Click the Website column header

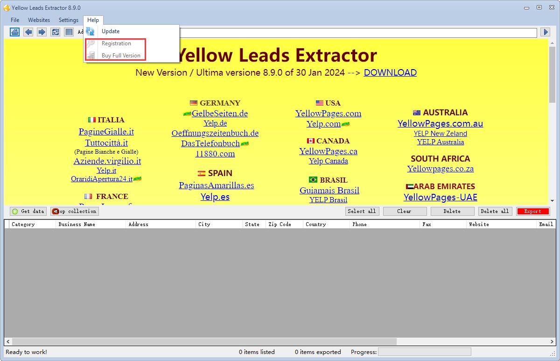pos(502,225)
